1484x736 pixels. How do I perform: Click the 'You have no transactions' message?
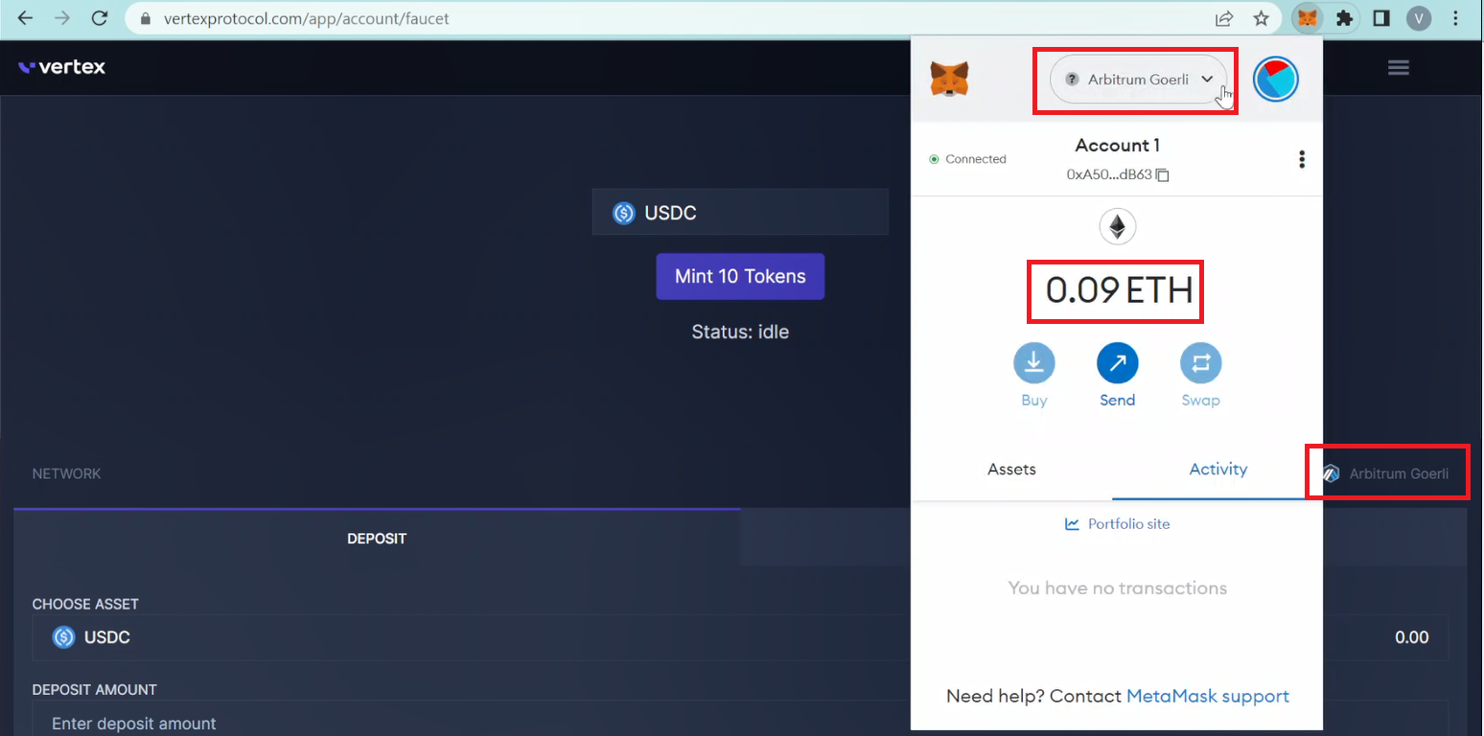pos(1118,588)
